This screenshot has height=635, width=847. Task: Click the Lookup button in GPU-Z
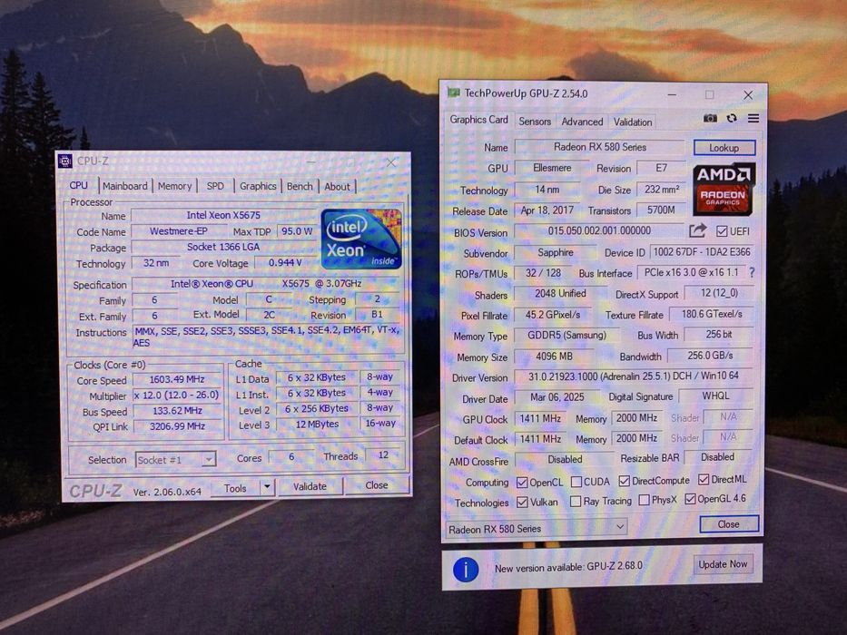click(x=724, y=148)
